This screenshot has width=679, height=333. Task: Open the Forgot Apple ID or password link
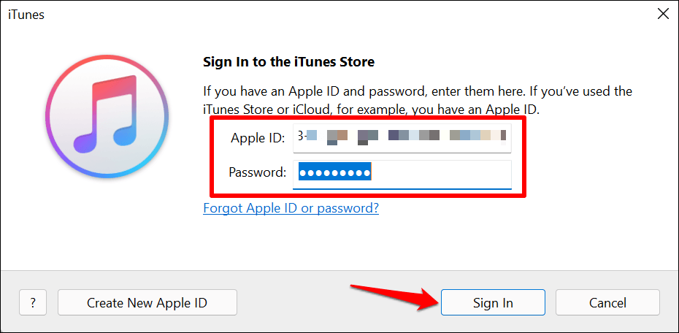tap(291, 208)
